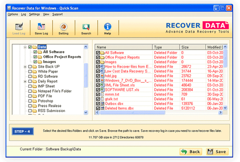
Task: Open the Help info icon
Action: [x=108, y=27]
